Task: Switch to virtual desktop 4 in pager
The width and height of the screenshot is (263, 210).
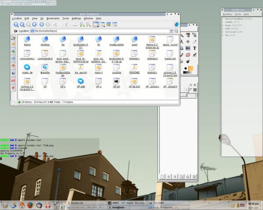Action: 61,207
